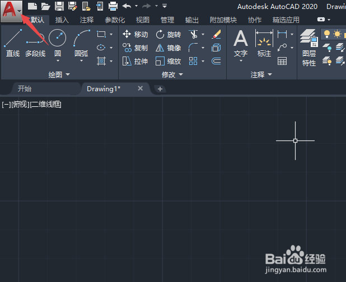Expand the 修改 panel
This screenshot has height=282, width=346.
point(172,74)
